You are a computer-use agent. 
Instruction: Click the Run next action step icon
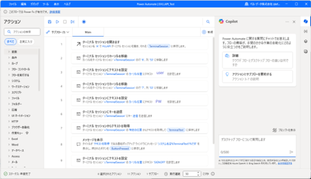point(72,21)
